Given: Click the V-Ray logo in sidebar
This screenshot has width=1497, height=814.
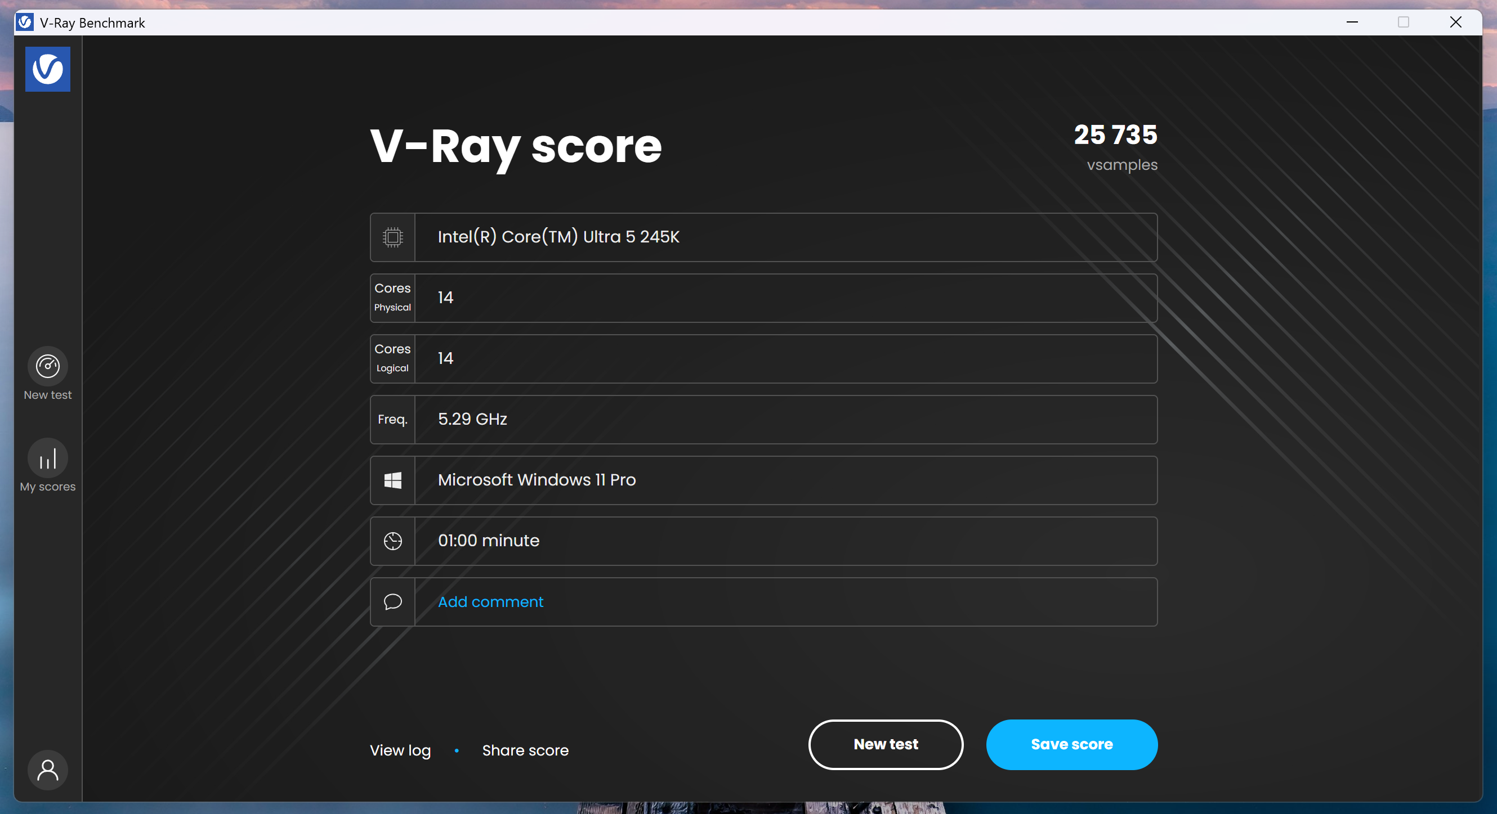Looking at the screenshot, I should (x=48, y=69).
